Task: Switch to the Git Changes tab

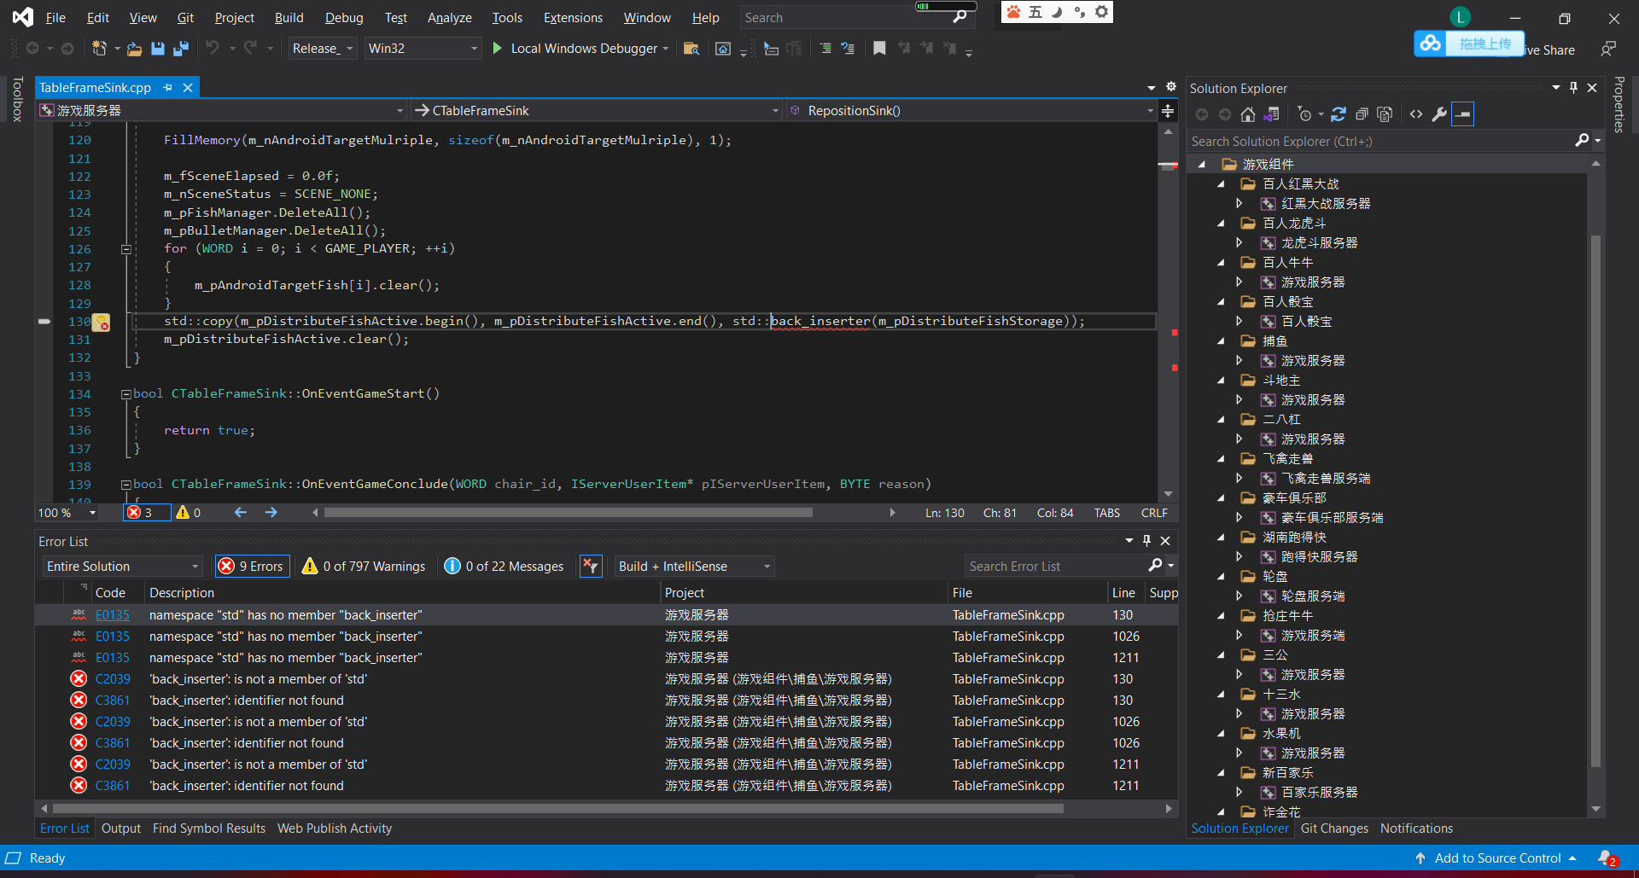Action: click(1334, 828)
